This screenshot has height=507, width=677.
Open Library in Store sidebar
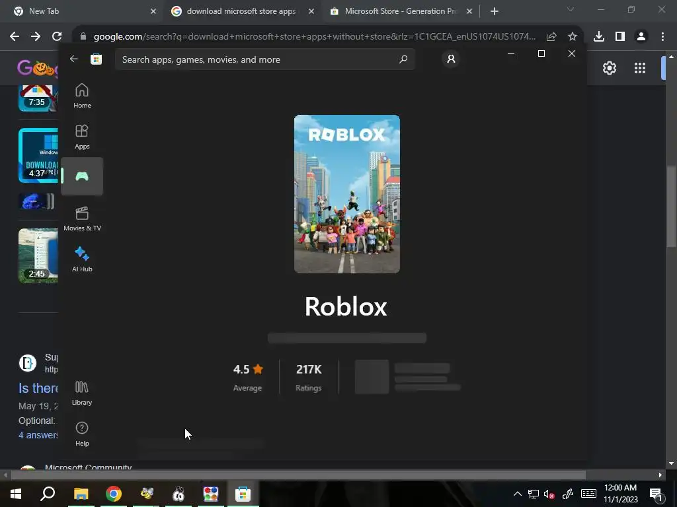pyautogui.click(x=81, y=393)
